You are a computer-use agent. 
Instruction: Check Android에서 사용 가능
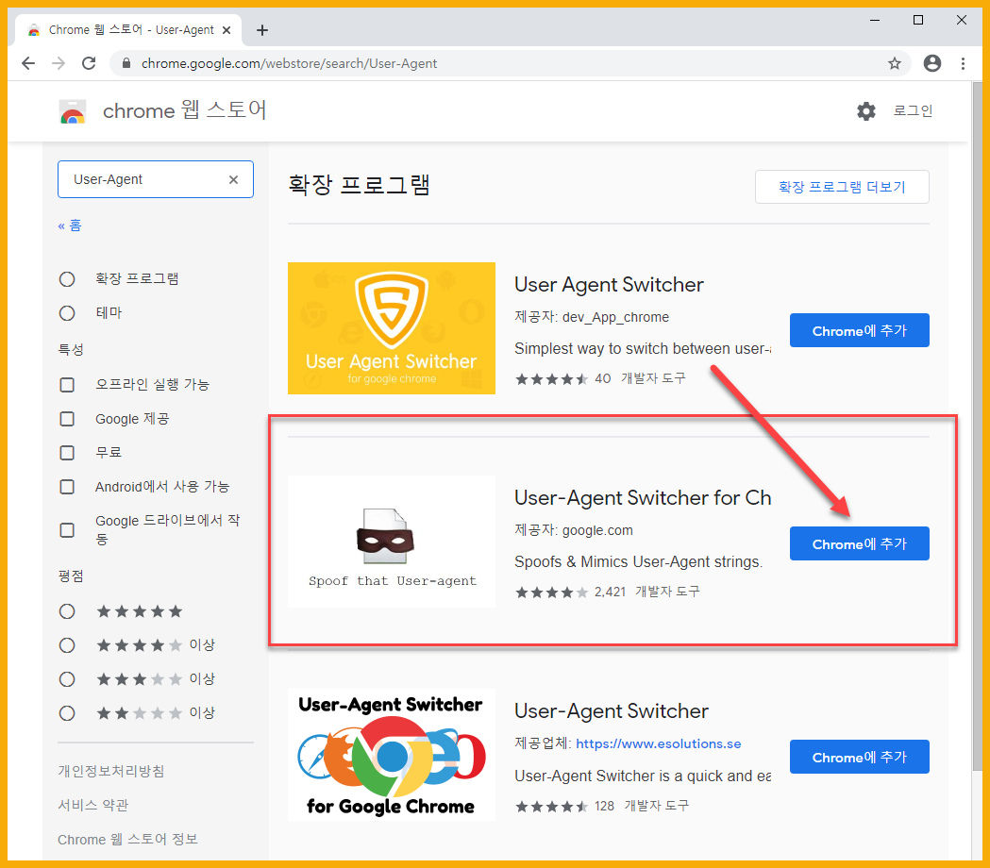[67, 487]
